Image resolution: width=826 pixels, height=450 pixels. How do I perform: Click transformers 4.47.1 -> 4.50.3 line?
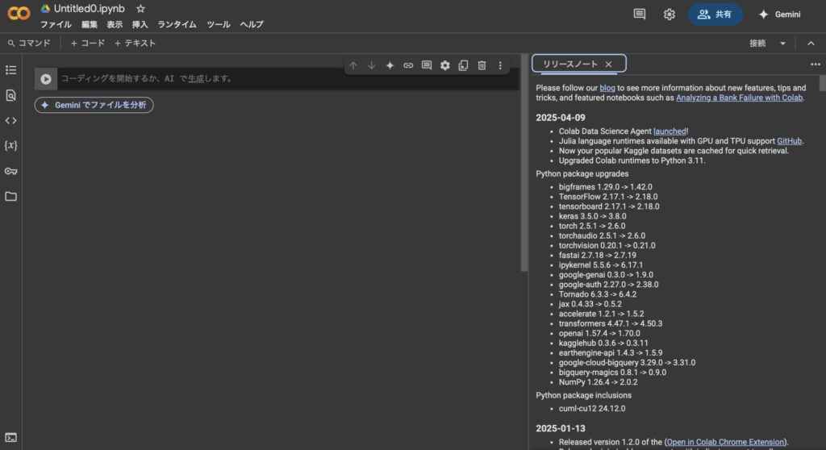[x=611, y=323]
